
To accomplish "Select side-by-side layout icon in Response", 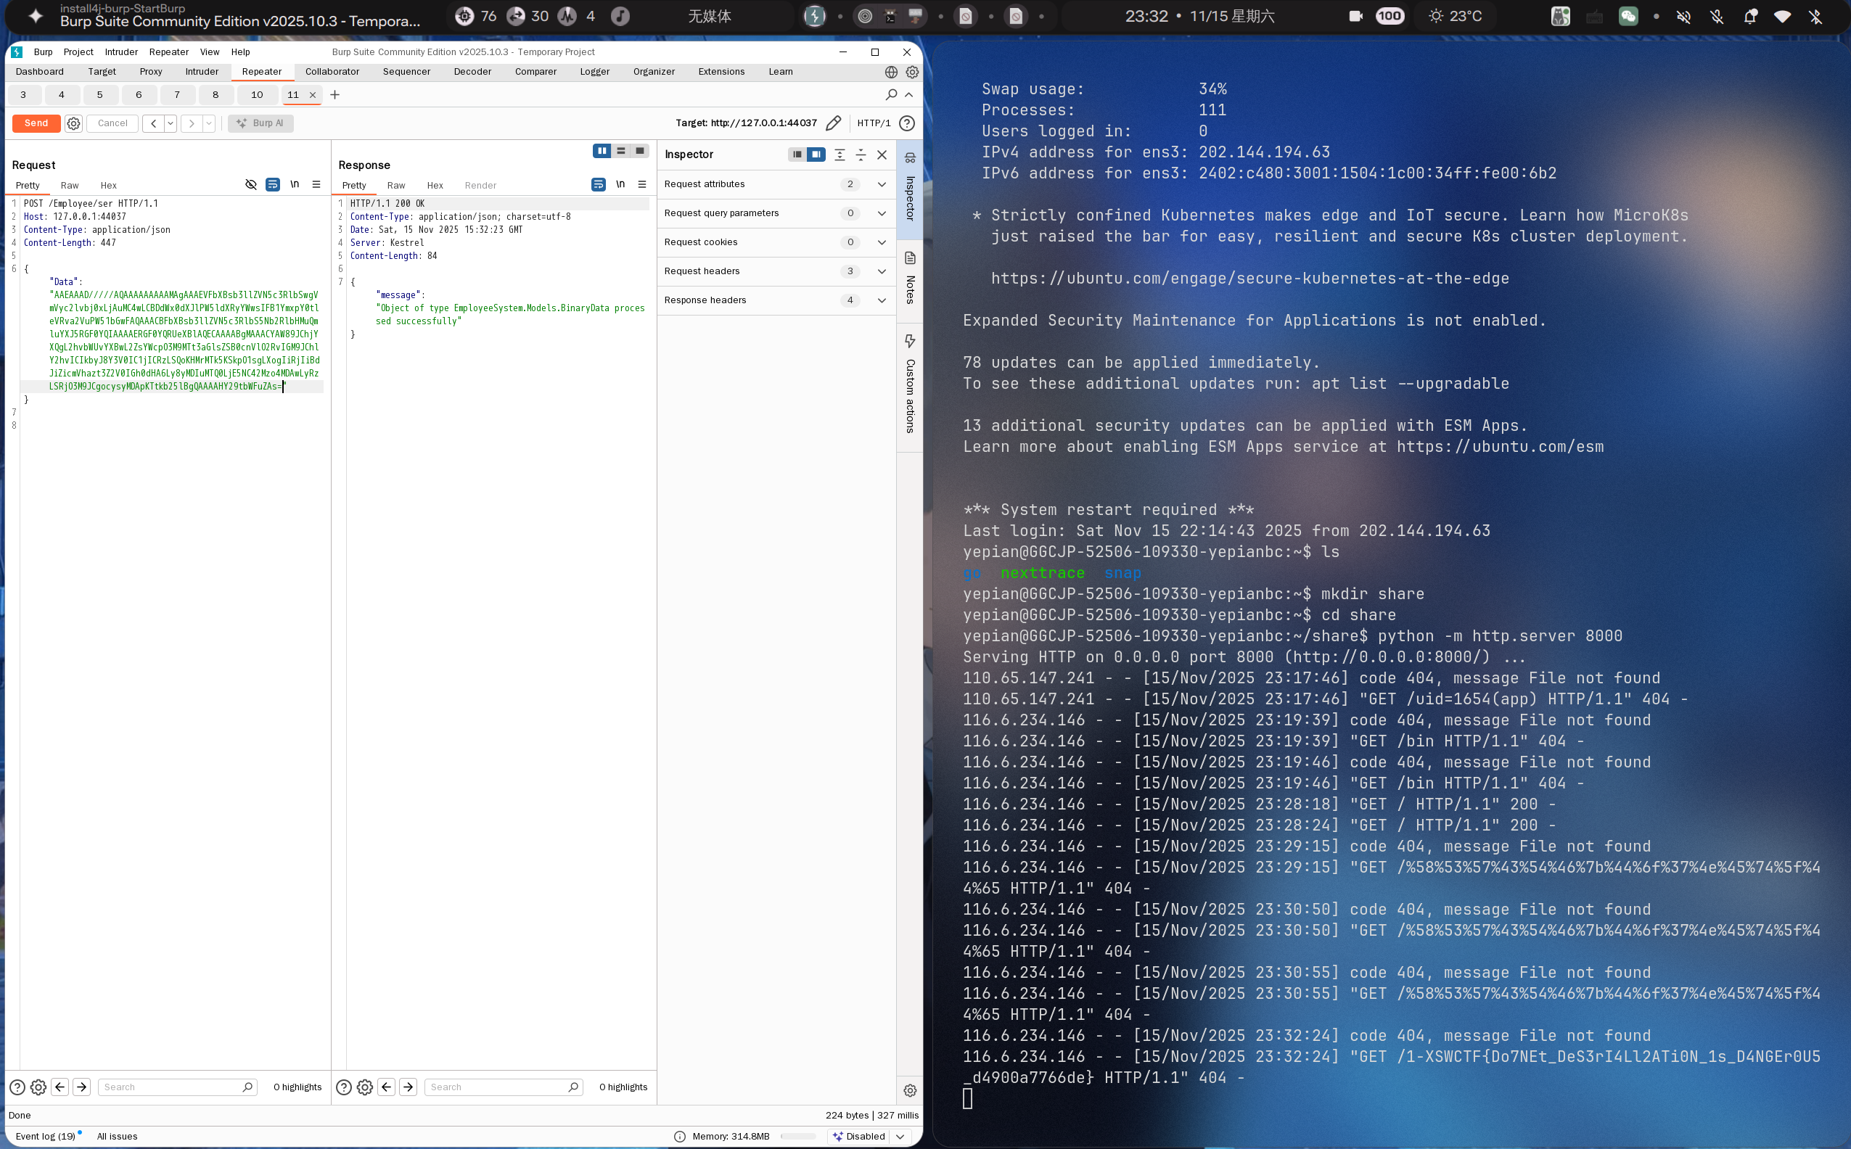I will 602,151.
